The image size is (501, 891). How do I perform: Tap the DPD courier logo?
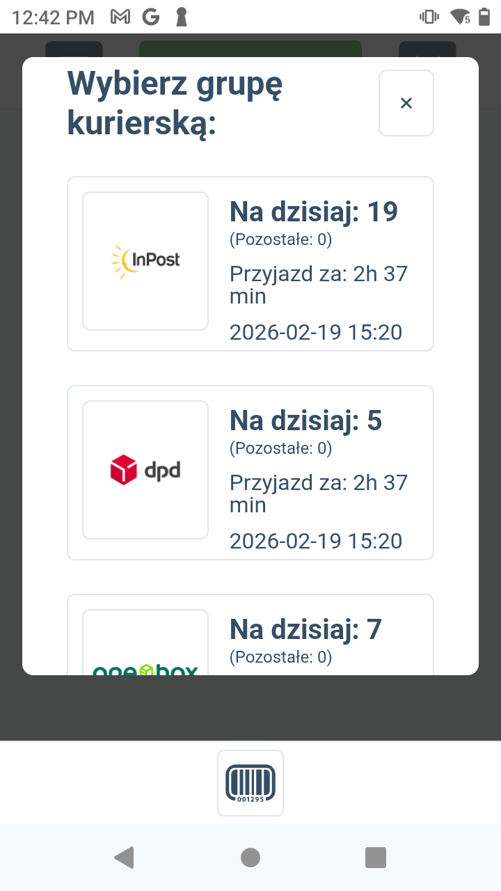pos(145,470)
